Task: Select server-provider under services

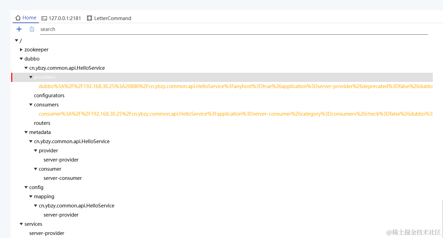Action: [47, 233]
